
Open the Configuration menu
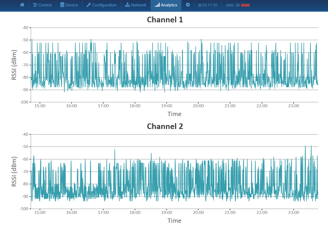101,5
